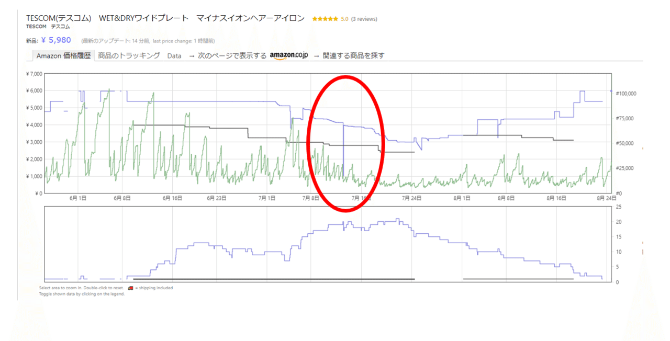670x341 pixels.
Task: Click the ¥ 7,000 y-axis label
Action: (x=34, y=74)
